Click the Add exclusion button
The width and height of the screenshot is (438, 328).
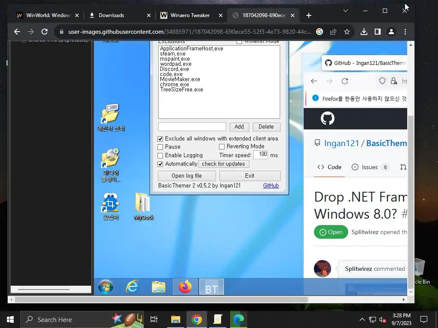click(x=239, y=126)
